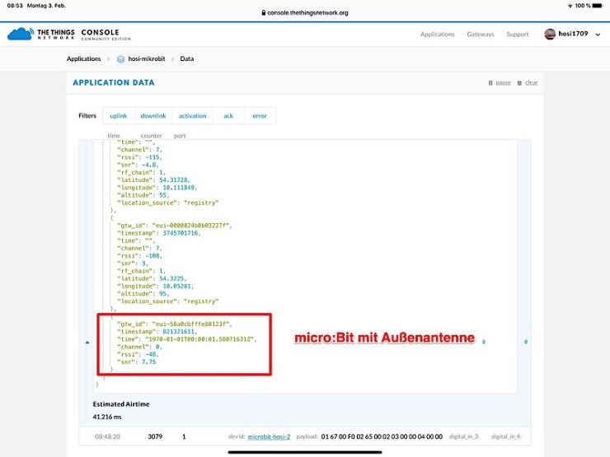This screenshot has height=457, width=610.
Task: Click the hosi-mikrobit application icon in breadcrumb
Action: pyautogui.click(x=121, y=59)
